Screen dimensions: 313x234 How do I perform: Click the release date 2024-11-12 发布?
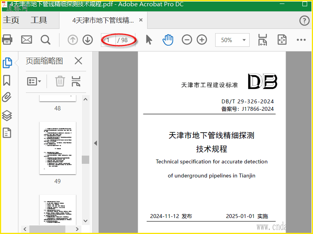point(171,216)
